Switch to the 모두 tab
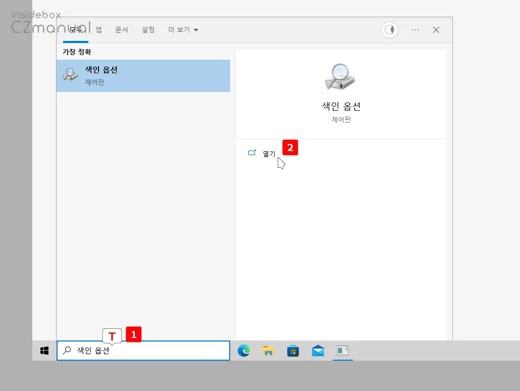520x391 pixels. click(x=75, y=30)
